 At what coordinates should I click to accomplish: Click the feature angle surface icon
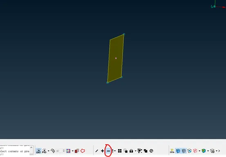click(53, 151)
